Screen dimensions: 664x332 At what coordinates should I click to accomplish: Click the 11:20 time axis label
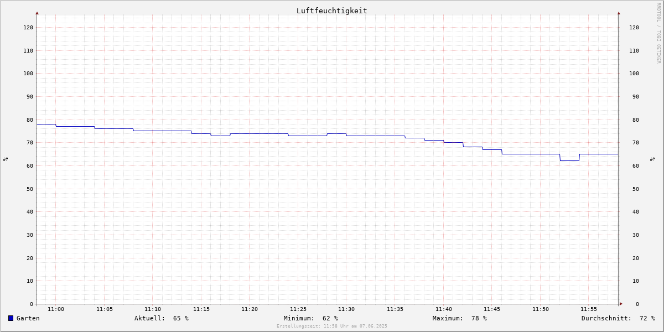point(250,309)
